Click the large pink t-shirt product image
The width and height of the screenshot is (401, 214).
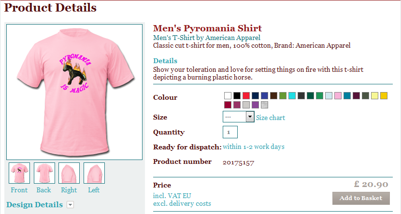tap(74, 92)
